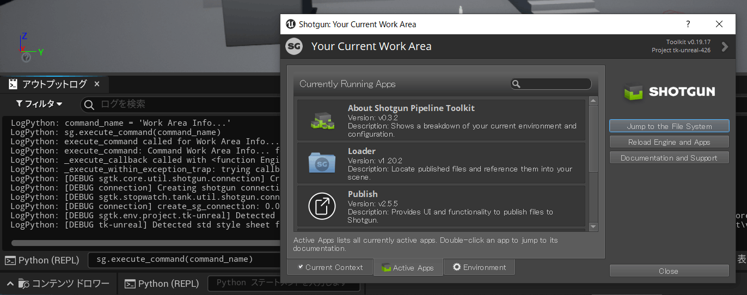Open the フィルタ dropdown in Output Log
Image resolution: width=747 pixels, height=295 pixels.
pos(39,104)
